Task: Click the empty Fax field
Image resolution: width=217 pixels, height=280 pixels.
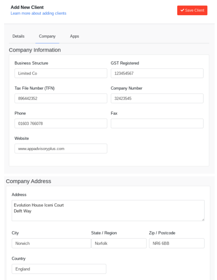Action: [x=157, y=123]
